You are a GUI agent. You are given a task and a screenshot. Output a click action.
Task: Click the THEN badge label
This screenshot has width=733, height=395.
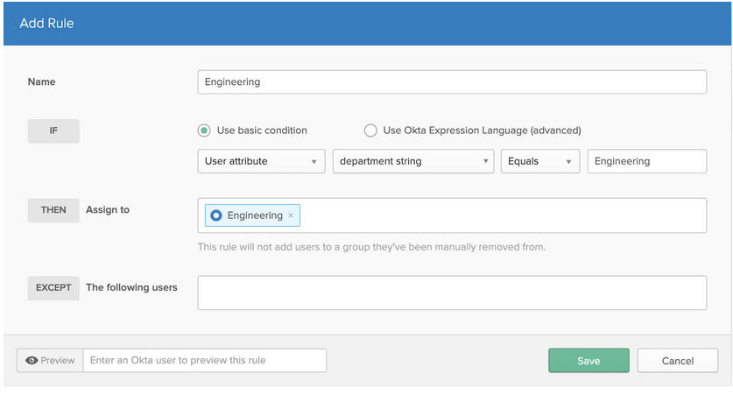[53, 210]
